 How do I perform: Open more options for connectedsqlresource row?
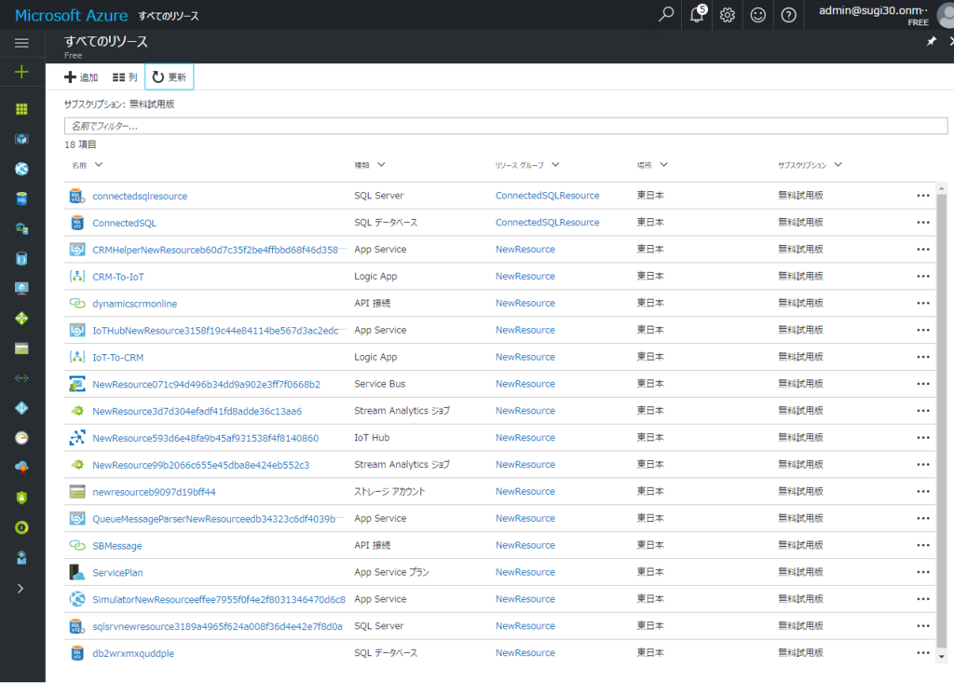point(923,196)
